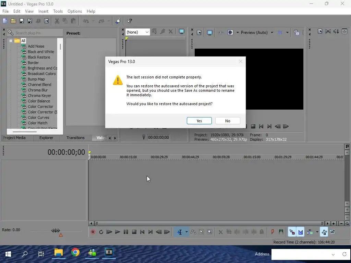Switch to the Project Media tab
Image resolution: width=351 pixels, height=263 pixels.
click(x=14, y=138)
